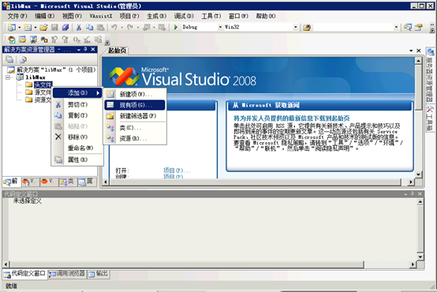Image resolution: width=437 pixels, height=292 pixels.
Task: Click Solution Explorer show all files icon
Action: [x=23, y=59]
